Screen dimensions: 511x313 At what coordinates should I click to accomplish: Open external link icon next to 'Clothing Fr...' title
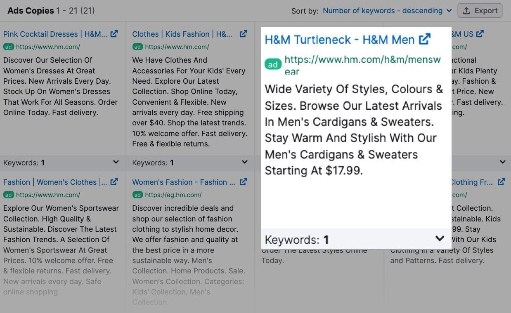coord(501,182)
